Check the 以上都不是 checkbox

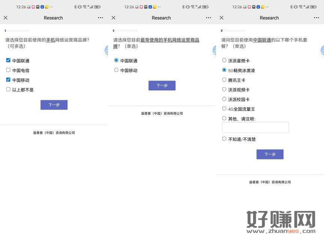coord(8,89)
